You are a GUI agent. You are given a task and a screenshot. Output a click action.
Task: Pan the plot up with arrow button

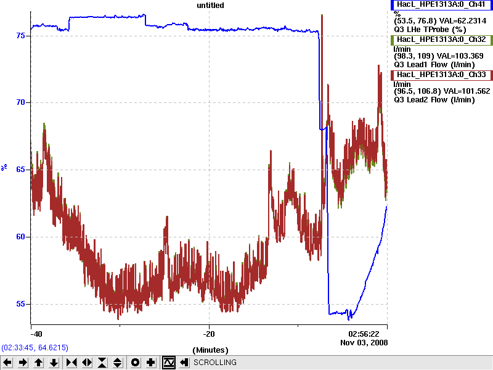pos(38,363)
